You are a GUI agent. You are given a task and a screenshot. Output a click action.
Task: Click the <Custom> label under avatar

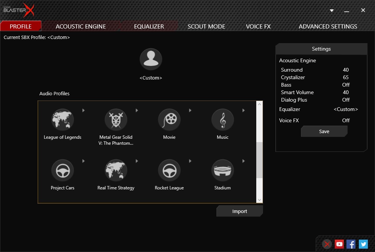[151, 78]
